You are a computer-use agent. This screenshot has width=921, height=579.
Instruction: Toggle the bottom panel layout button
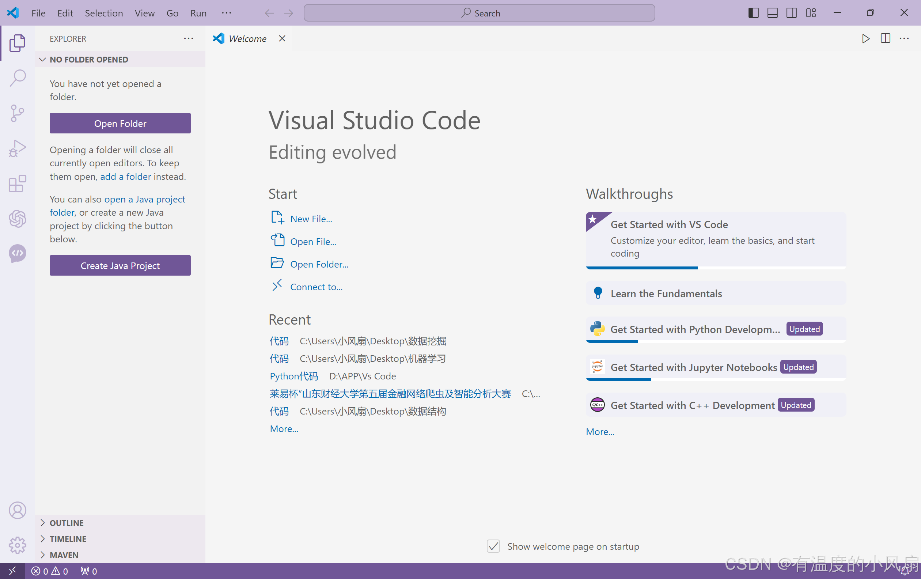(x=772, y=13)
